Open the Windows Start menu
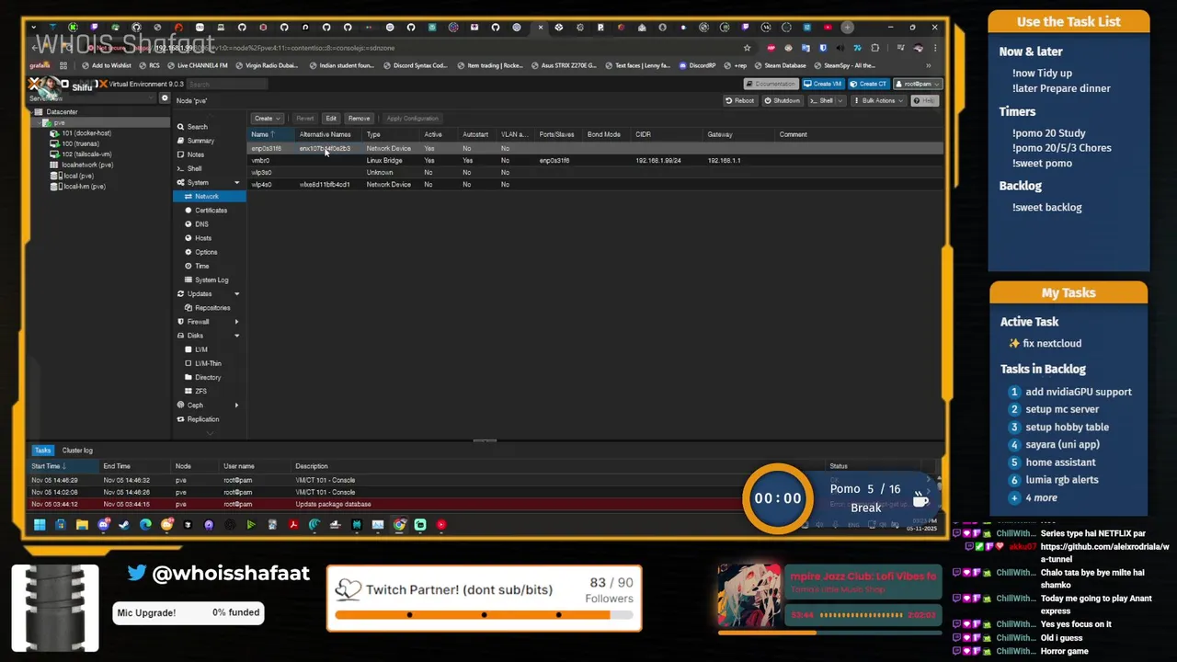The height and width of the screenshot is (662, 1177). 40,525
